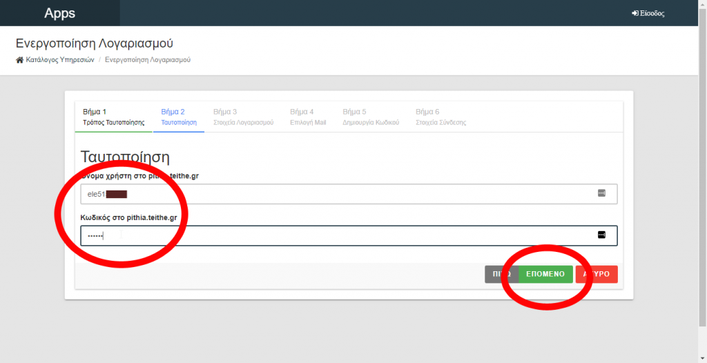
Task: Click the Ταυτοποίηση form heading
Action: [x=125, y=157]
